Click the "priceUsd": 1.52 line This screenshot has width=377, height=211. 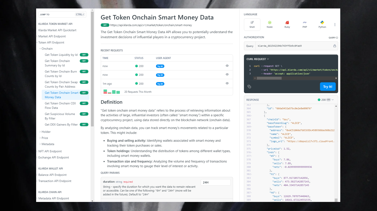coord(279,149)
